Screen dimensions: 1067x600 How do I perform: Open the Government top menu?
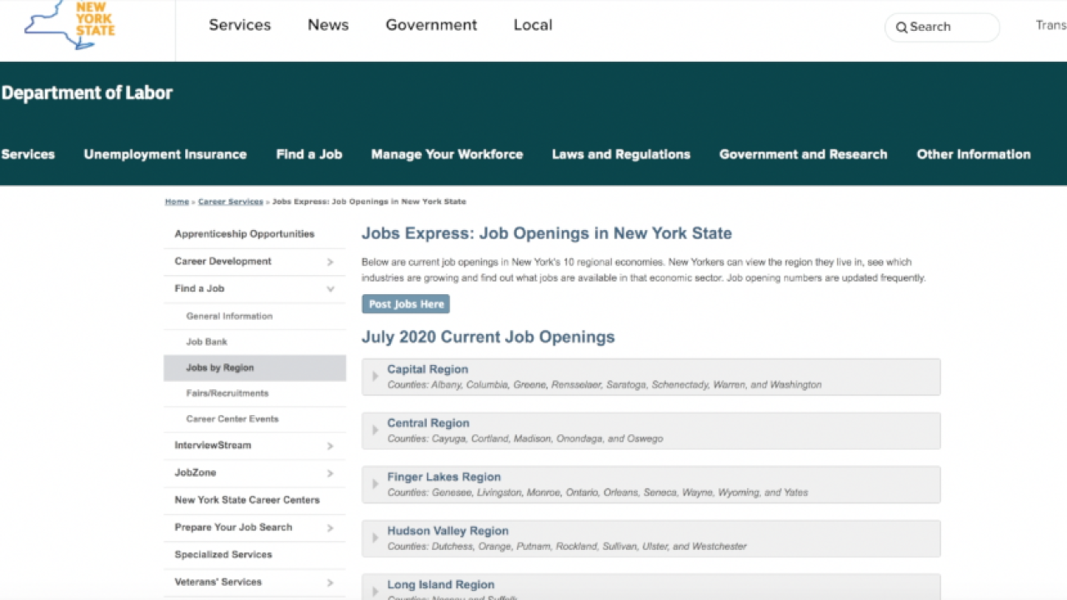click(431, 25)
